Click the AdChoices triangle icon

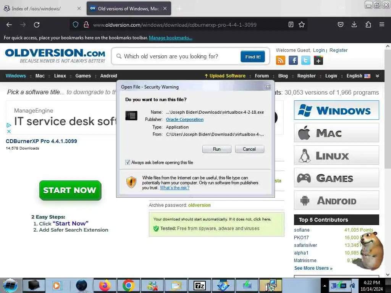click(9, 125)
